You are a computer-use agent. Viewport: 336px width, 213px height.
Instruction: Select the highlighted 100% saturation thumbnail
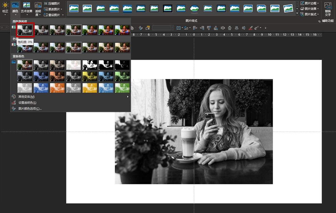(x=73, y=30)
